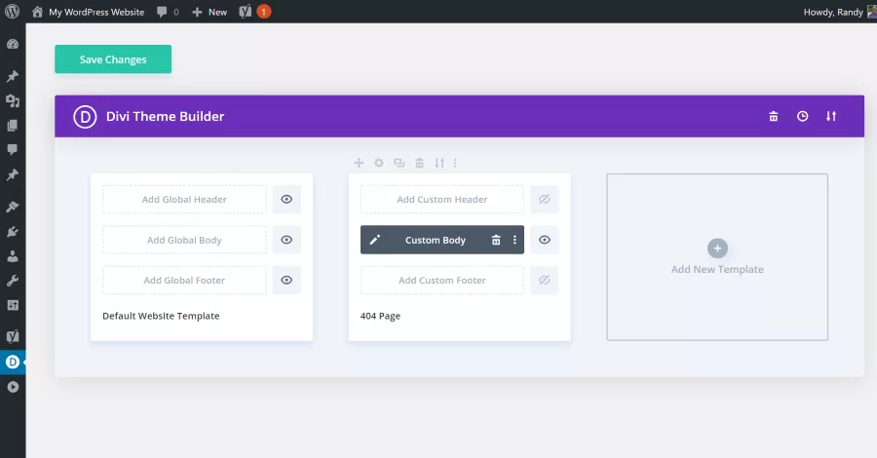Click the Save Changes button
This screenshot has width=877, height=458.
(113, 59)
